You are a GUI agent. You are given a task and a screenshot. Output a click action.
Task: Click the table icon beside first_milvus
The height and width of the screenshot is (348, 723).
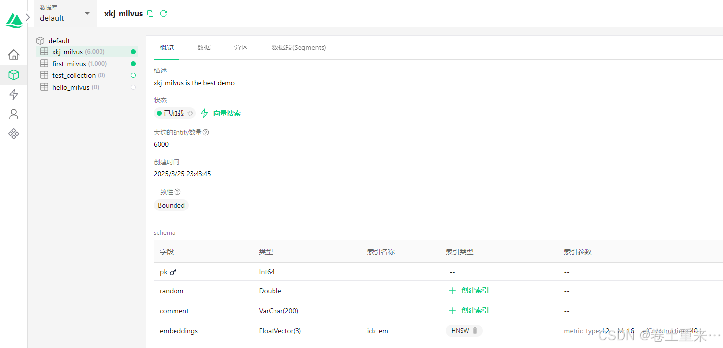(x=44, y=64)
